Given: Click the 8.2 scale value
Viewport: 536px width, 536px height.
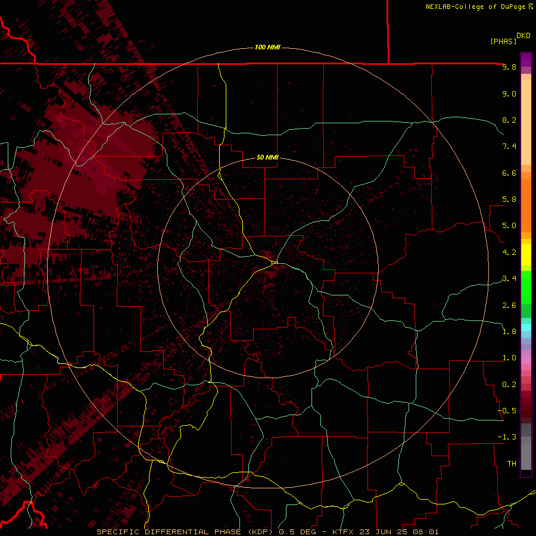Looking at the screenshot, I should click(x=509, y=120).
